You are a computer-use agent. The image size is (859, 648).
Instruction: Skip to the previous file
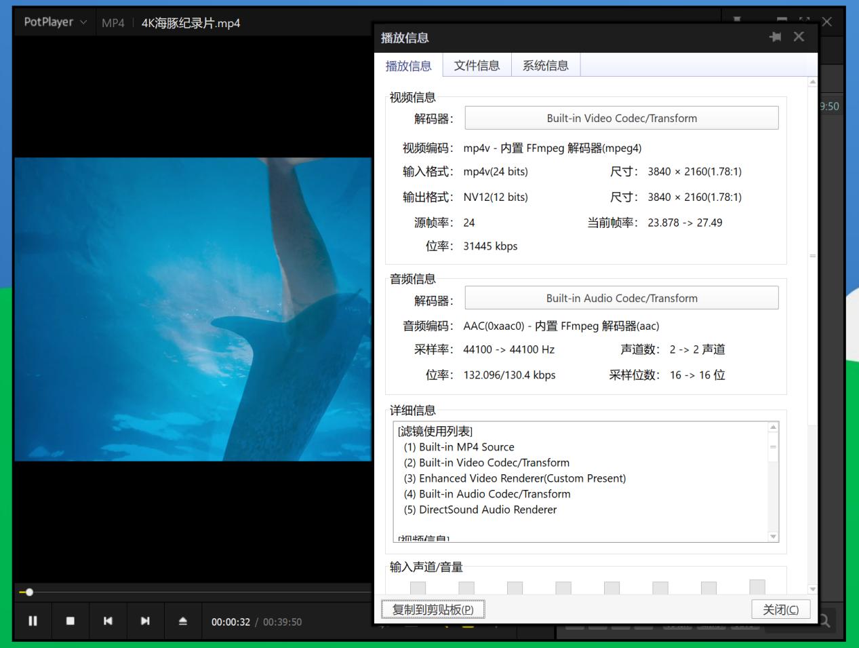point(108,620)
